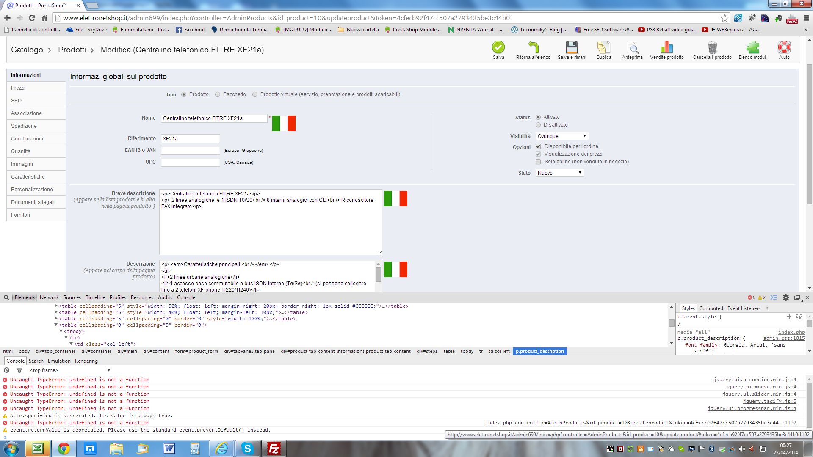Go to the browser home page icon
The height and width of the screenshot is (457, 813).
click(44, 18)
